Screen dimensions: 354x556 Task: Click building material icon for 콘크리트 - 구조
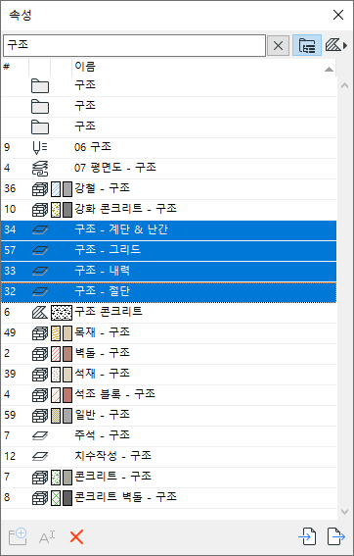click(40, 477)
